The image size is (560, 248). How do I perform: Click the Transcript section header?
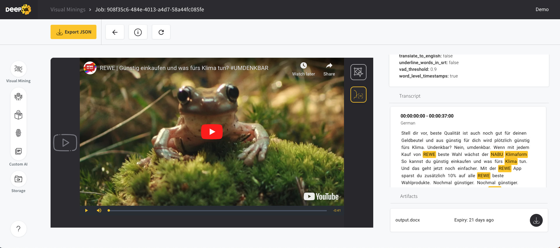410,96
